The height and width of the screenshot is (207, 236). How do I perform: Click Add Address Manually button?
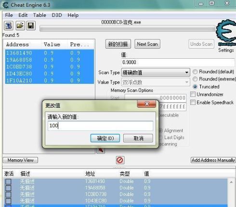[213, 160]
